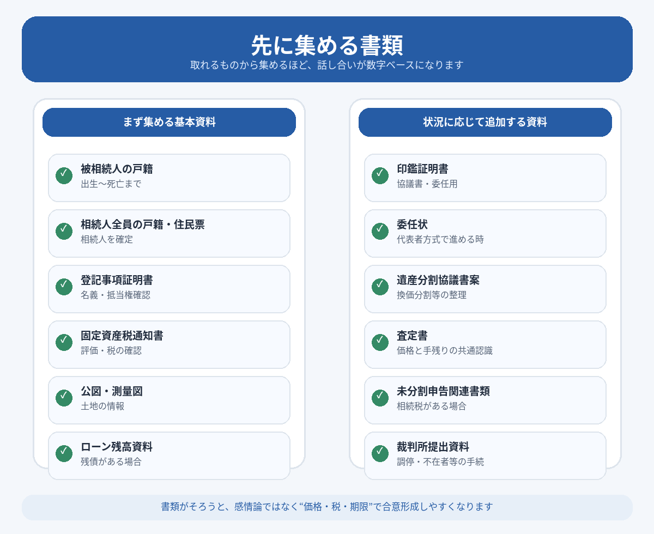The width and height of the screenshot is (654, 534).
Task: Toggle the check for 相続人全員の戸籍・住民票
Action: click(64, 231)
